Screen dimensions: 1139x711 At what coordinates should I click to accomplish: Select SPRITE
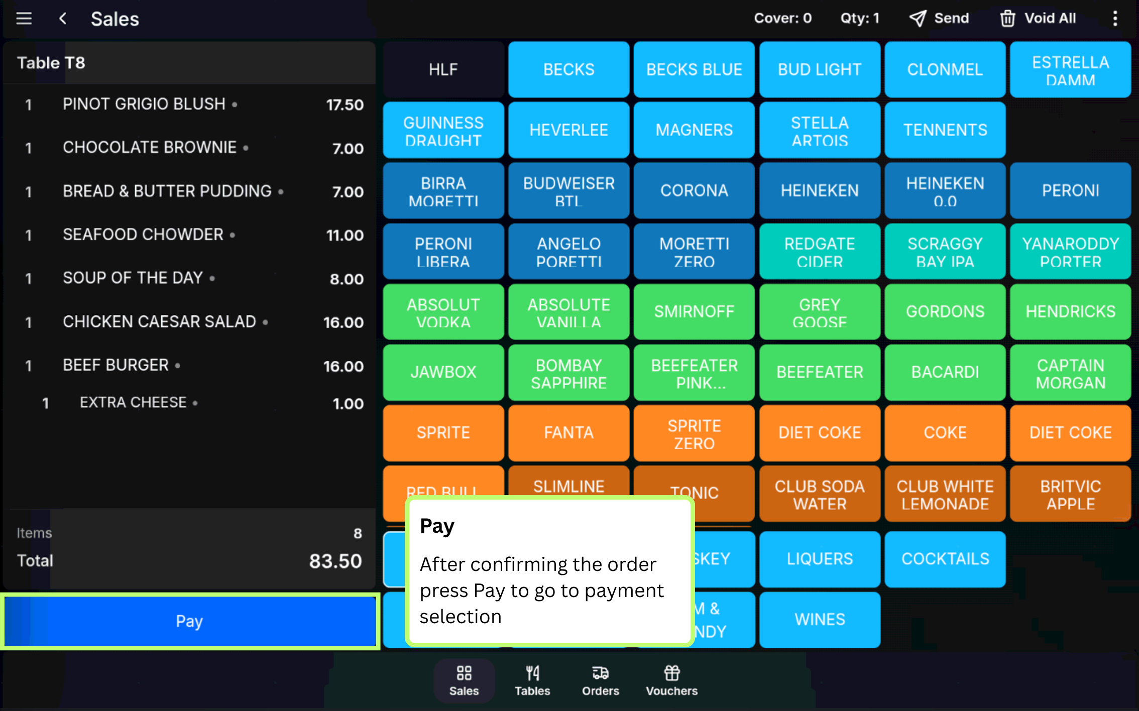443,433
